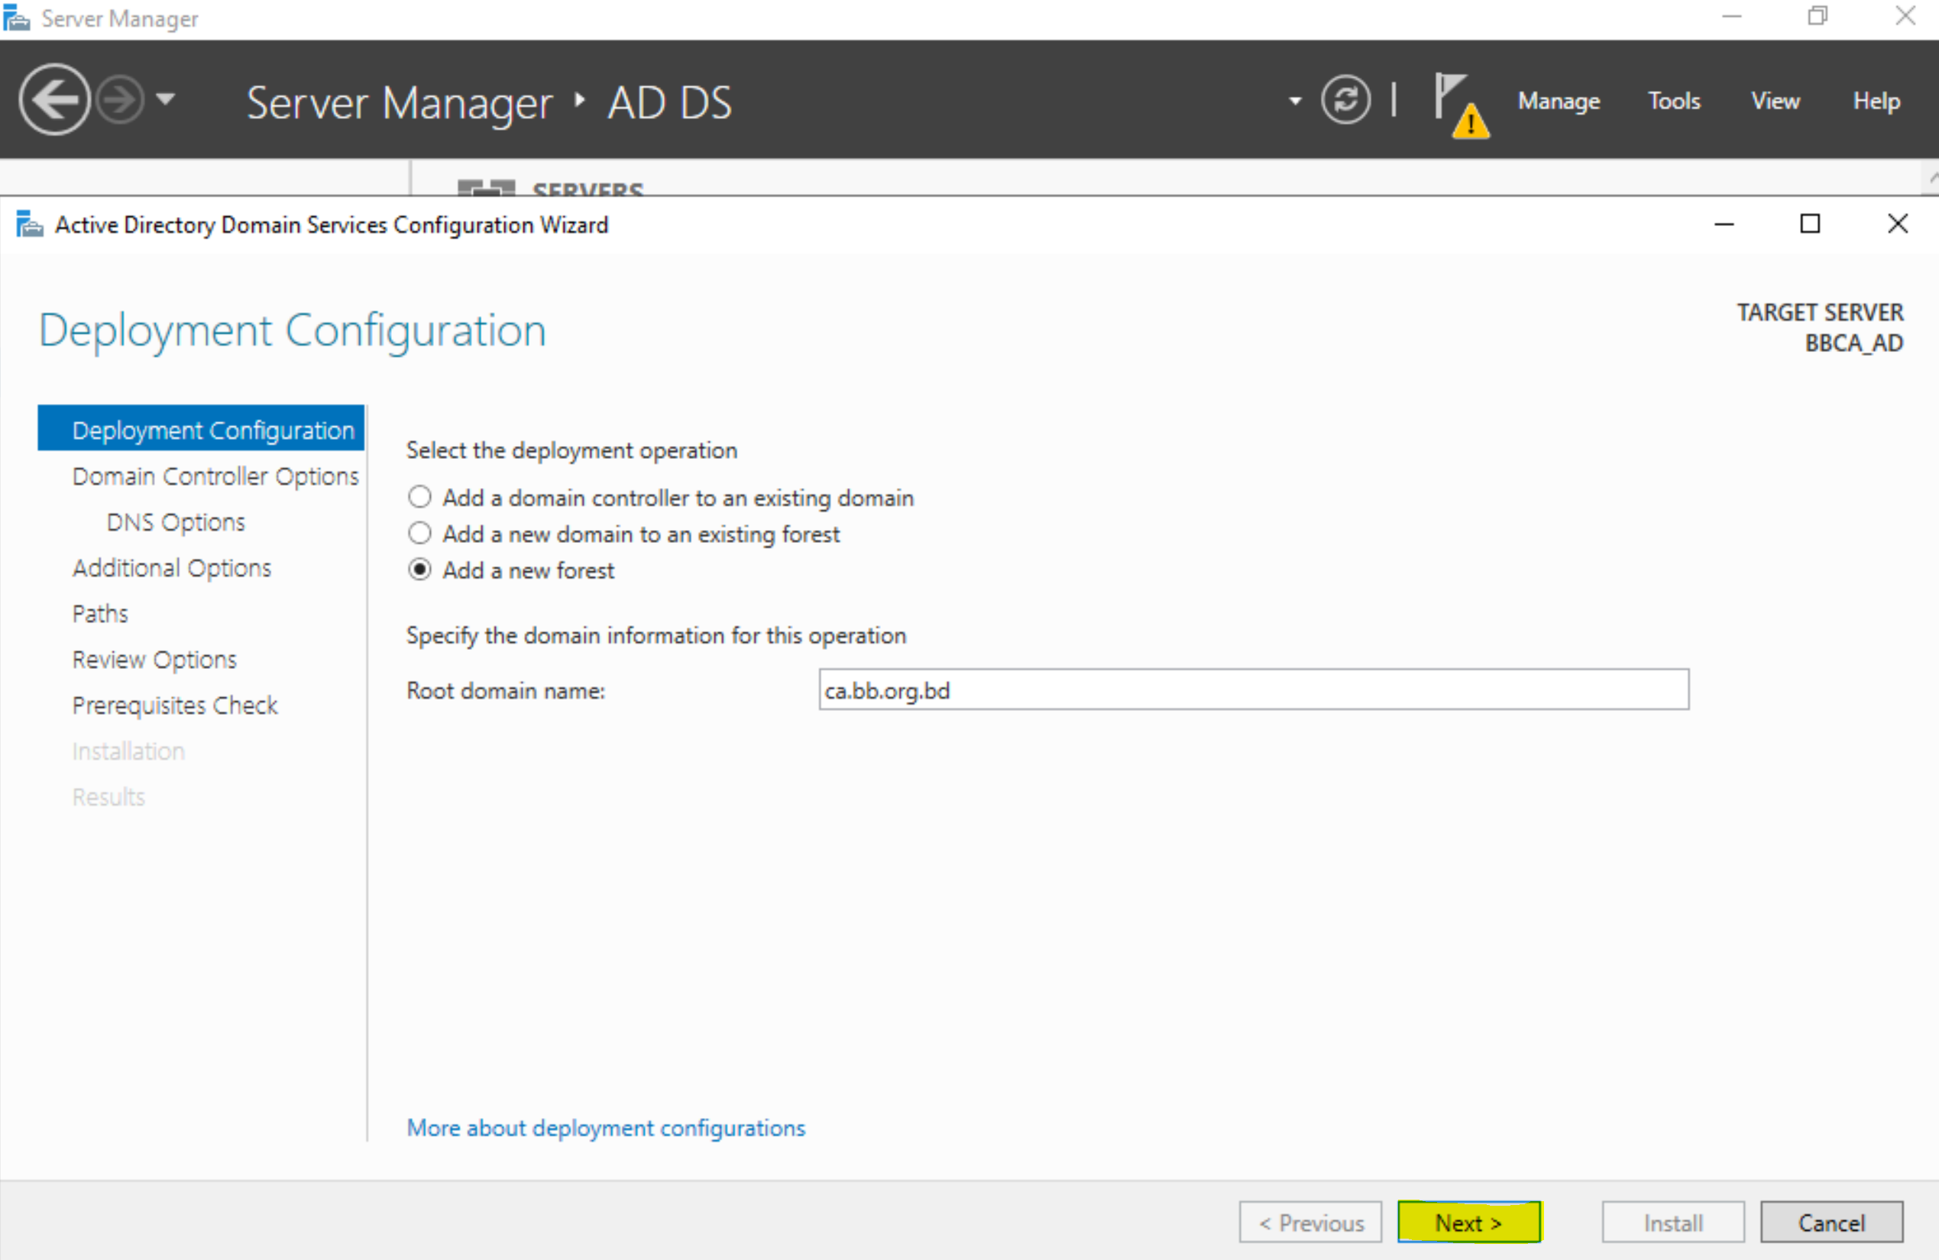
Task: Click the refresh icon in Server Manager
Action: pyautogui.click(x=1345, y=99)
